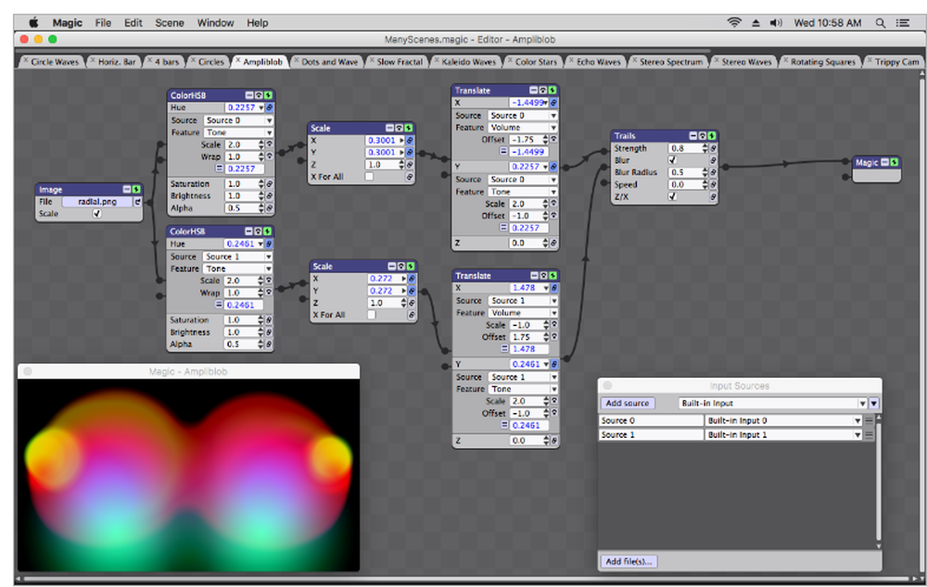Screen dimensions: 927x587
Task: Open Source dropdown showing Source 0 in ColorHSB
Action: pyautogui.click(x=238, y=119)
